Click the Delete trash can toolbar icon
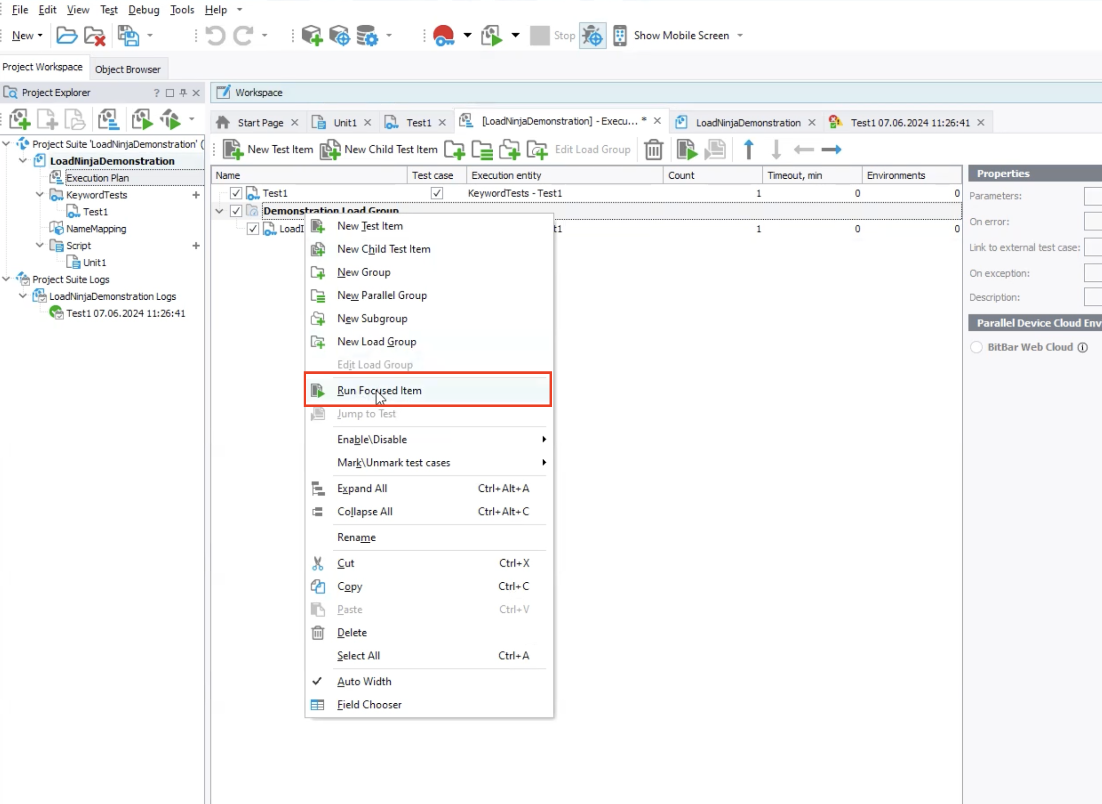 653,149
